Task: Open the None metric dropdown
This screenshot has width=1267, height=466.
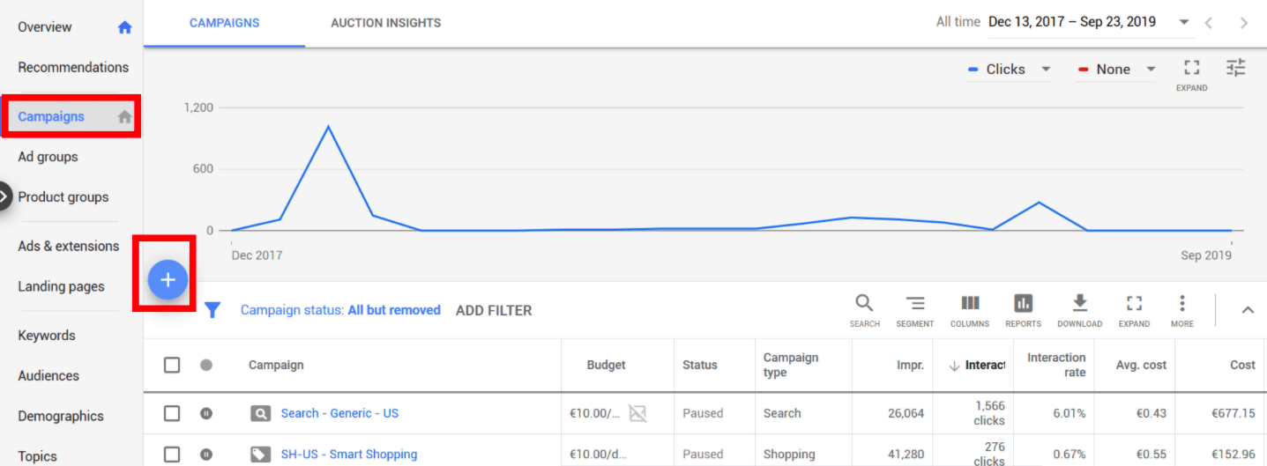Action: 1117,70
